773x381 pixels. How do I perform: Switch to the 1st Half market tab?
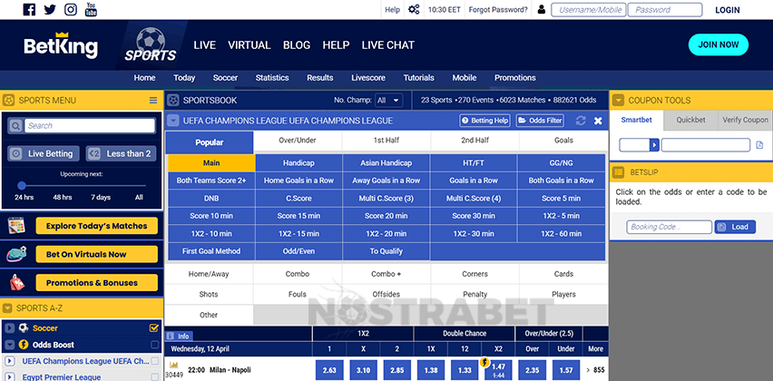coord(386,141)
